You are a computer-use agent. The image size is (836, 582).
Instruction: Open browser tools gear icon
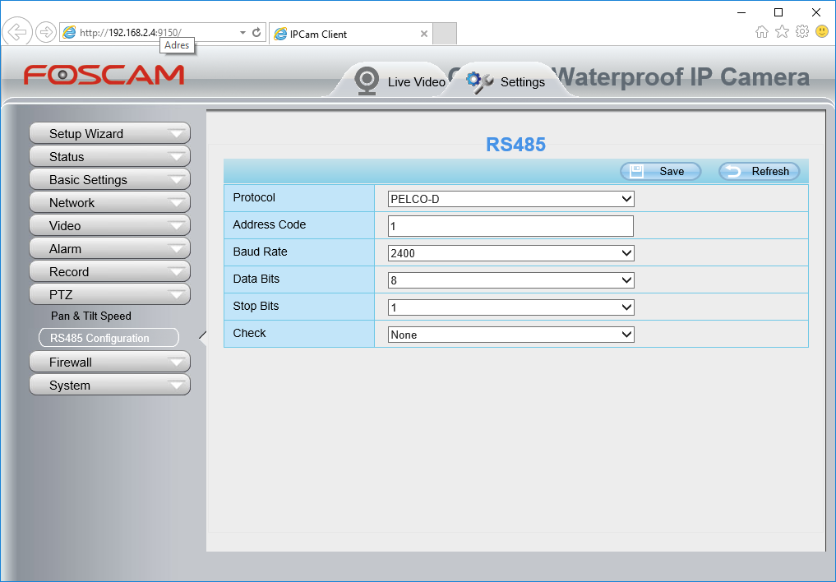pyautogui.click(x=802, y=32)
